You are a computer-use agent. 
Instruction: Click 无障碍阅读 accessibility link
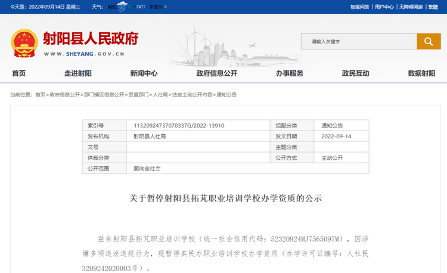tap(411, 7)
